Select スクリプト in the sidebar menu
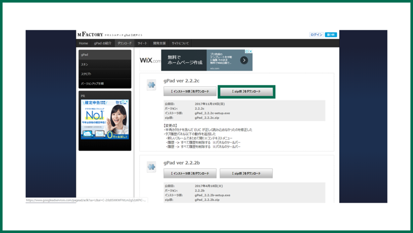The image size is (413, 233). tap(105, 74)
